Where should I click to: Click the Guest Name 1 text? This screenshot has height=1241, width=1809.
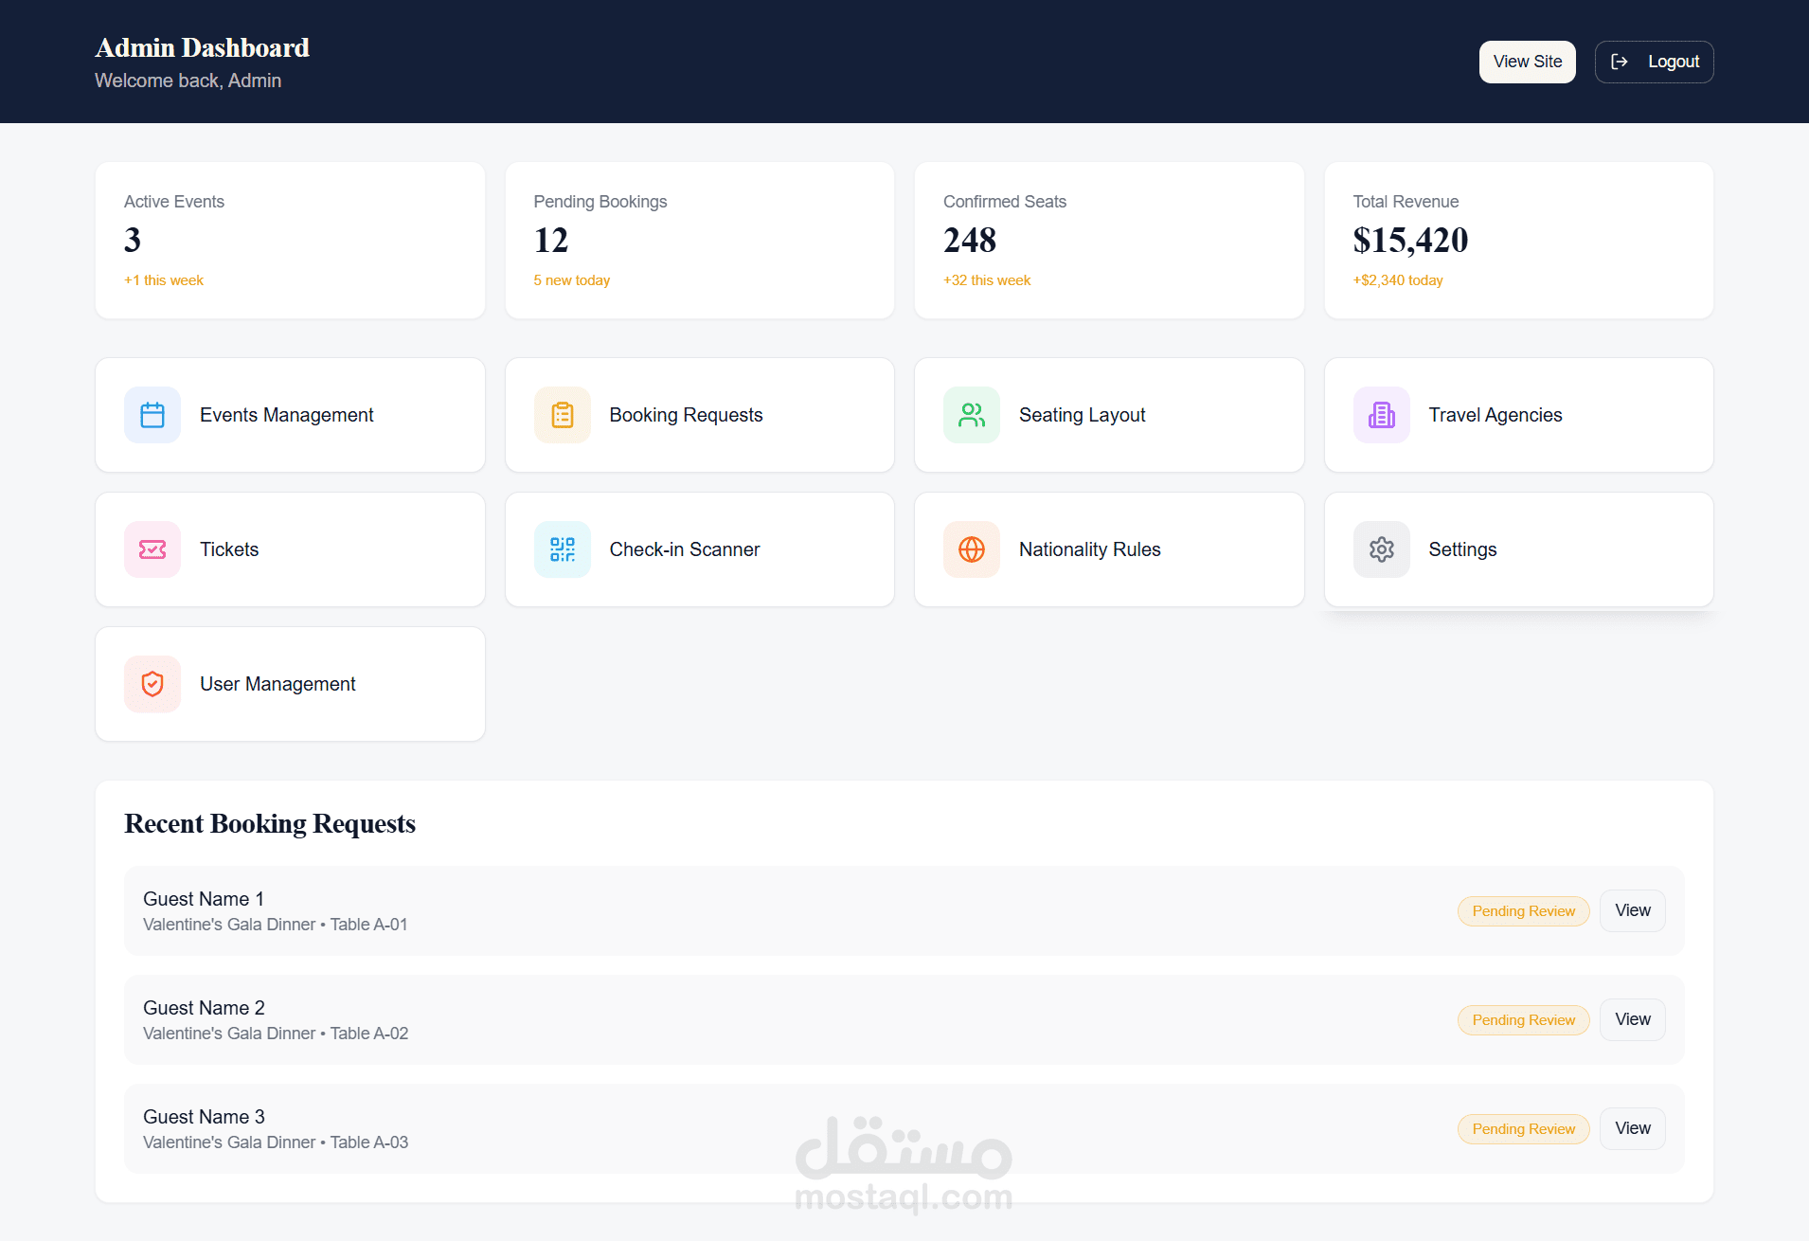coord(204,899)
